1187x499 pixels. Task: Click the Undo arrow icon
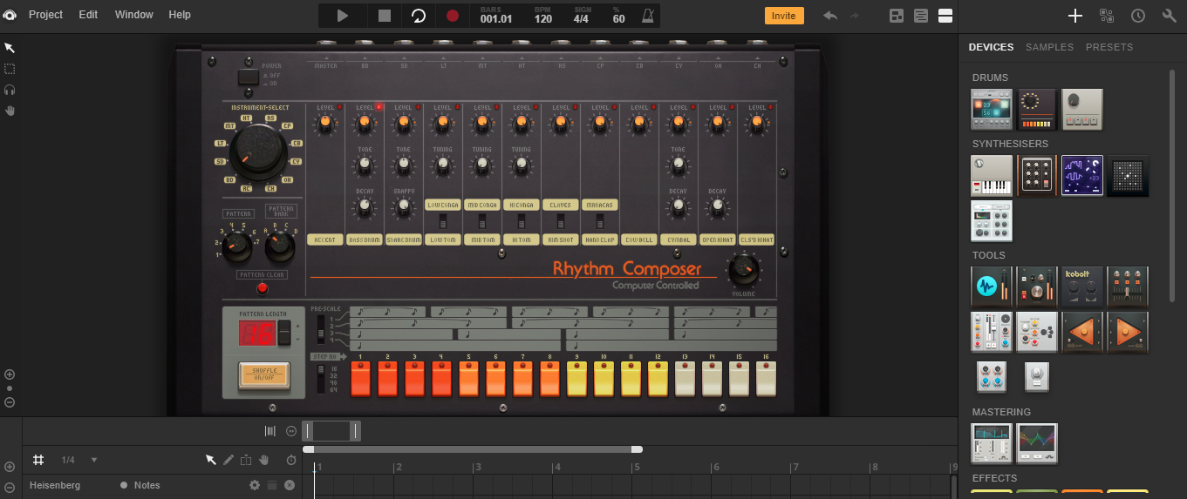click(x=829, y=16)
